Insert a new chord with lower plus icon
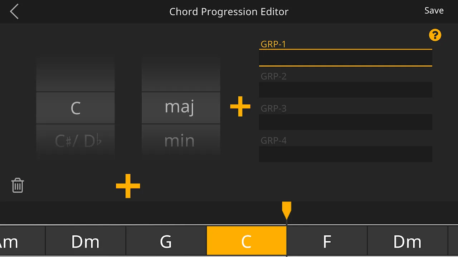 (128, 185)
